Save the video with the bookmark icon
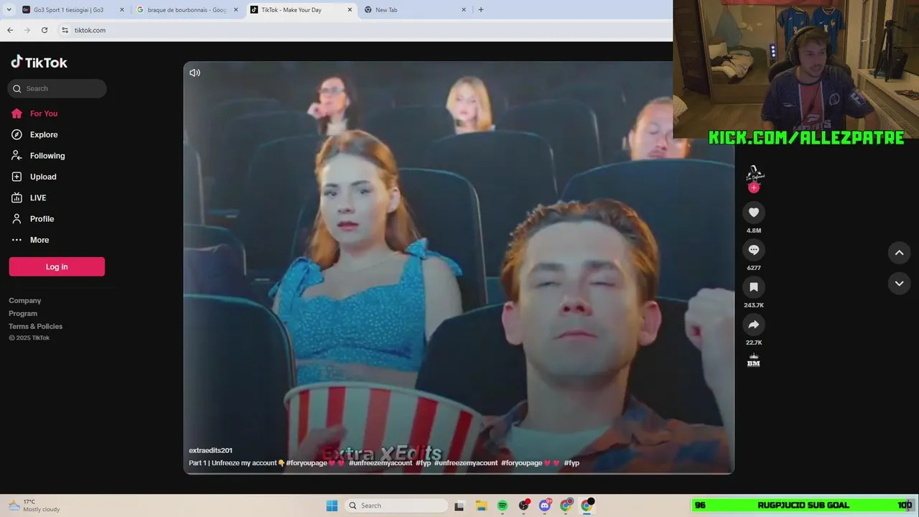Image resolution: width=919 pixels, height=517 pixels. click(x=753, y=287)
